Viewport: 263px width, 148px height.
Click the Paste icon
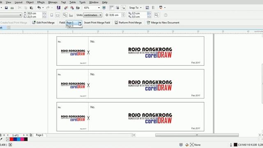31,8
